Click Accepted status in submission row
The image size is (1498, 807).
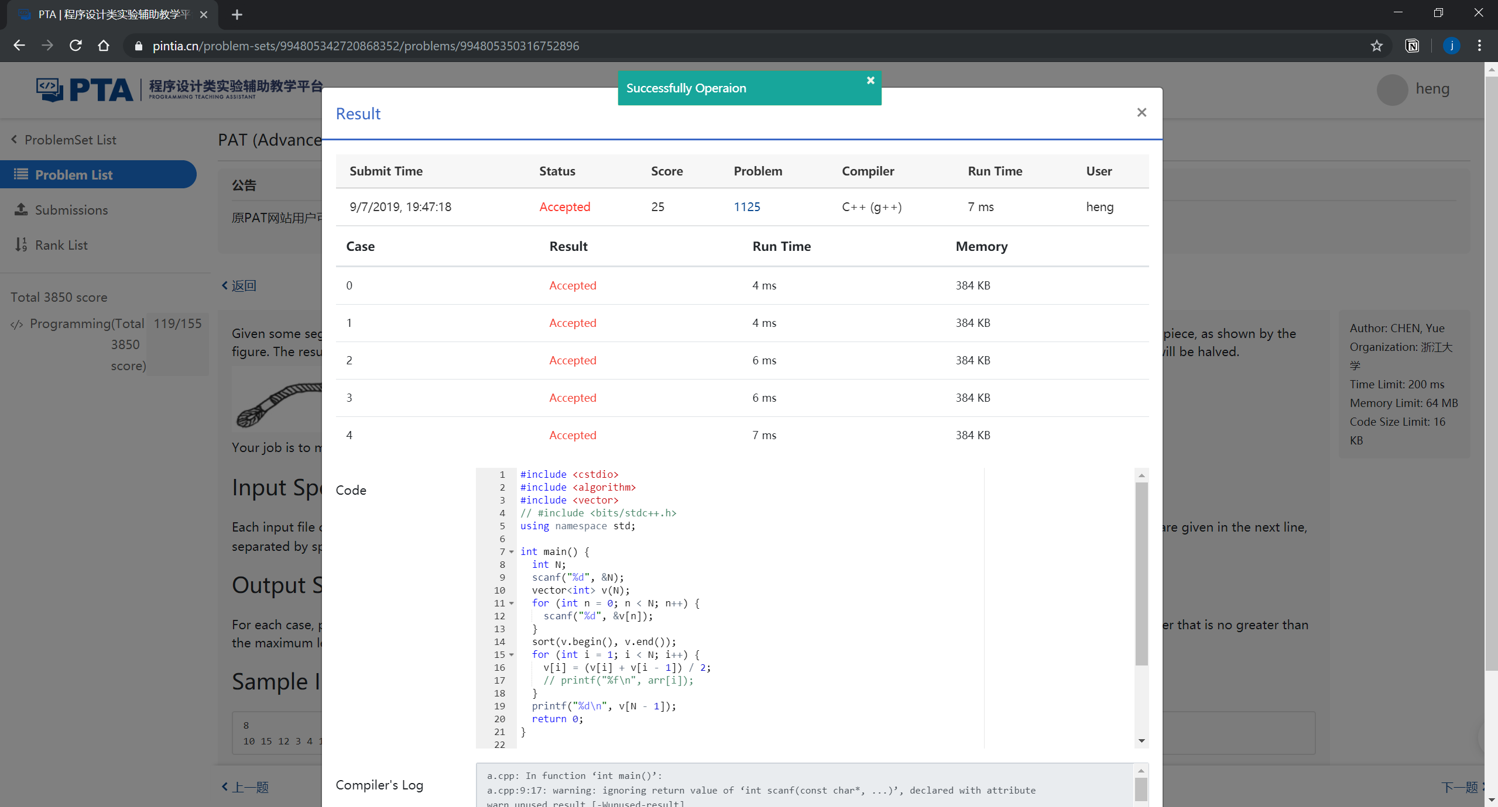pos(564,206)
